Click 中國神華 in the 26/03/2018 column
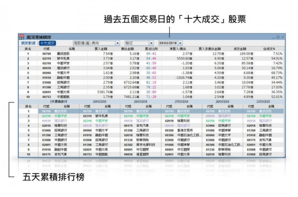This screenshot has height=197, width=298. point(224,130)
